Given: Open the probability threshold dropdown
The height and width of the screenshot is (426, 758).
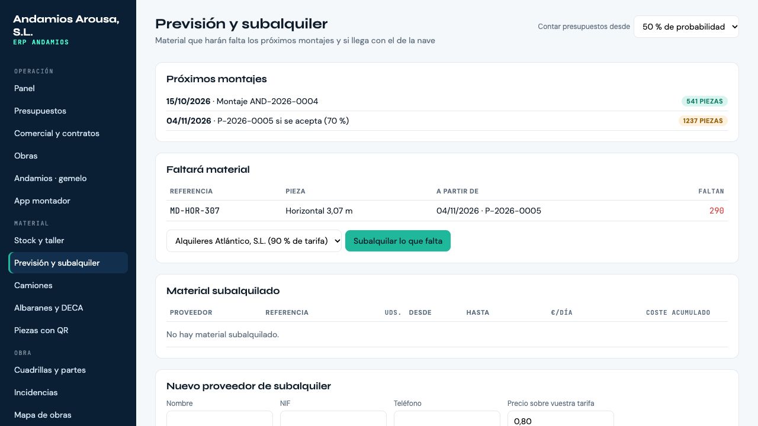Looking at the screenshot, I should [x=686, y=27].
